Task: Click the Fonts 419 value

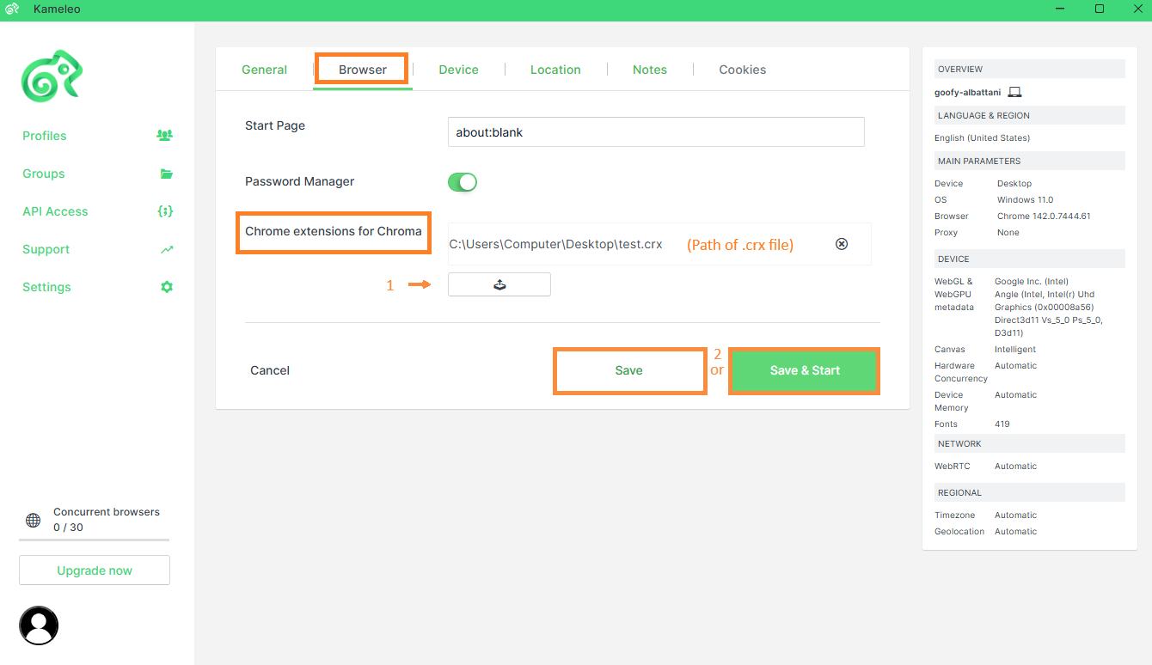Action: (x=1002, y=424)
